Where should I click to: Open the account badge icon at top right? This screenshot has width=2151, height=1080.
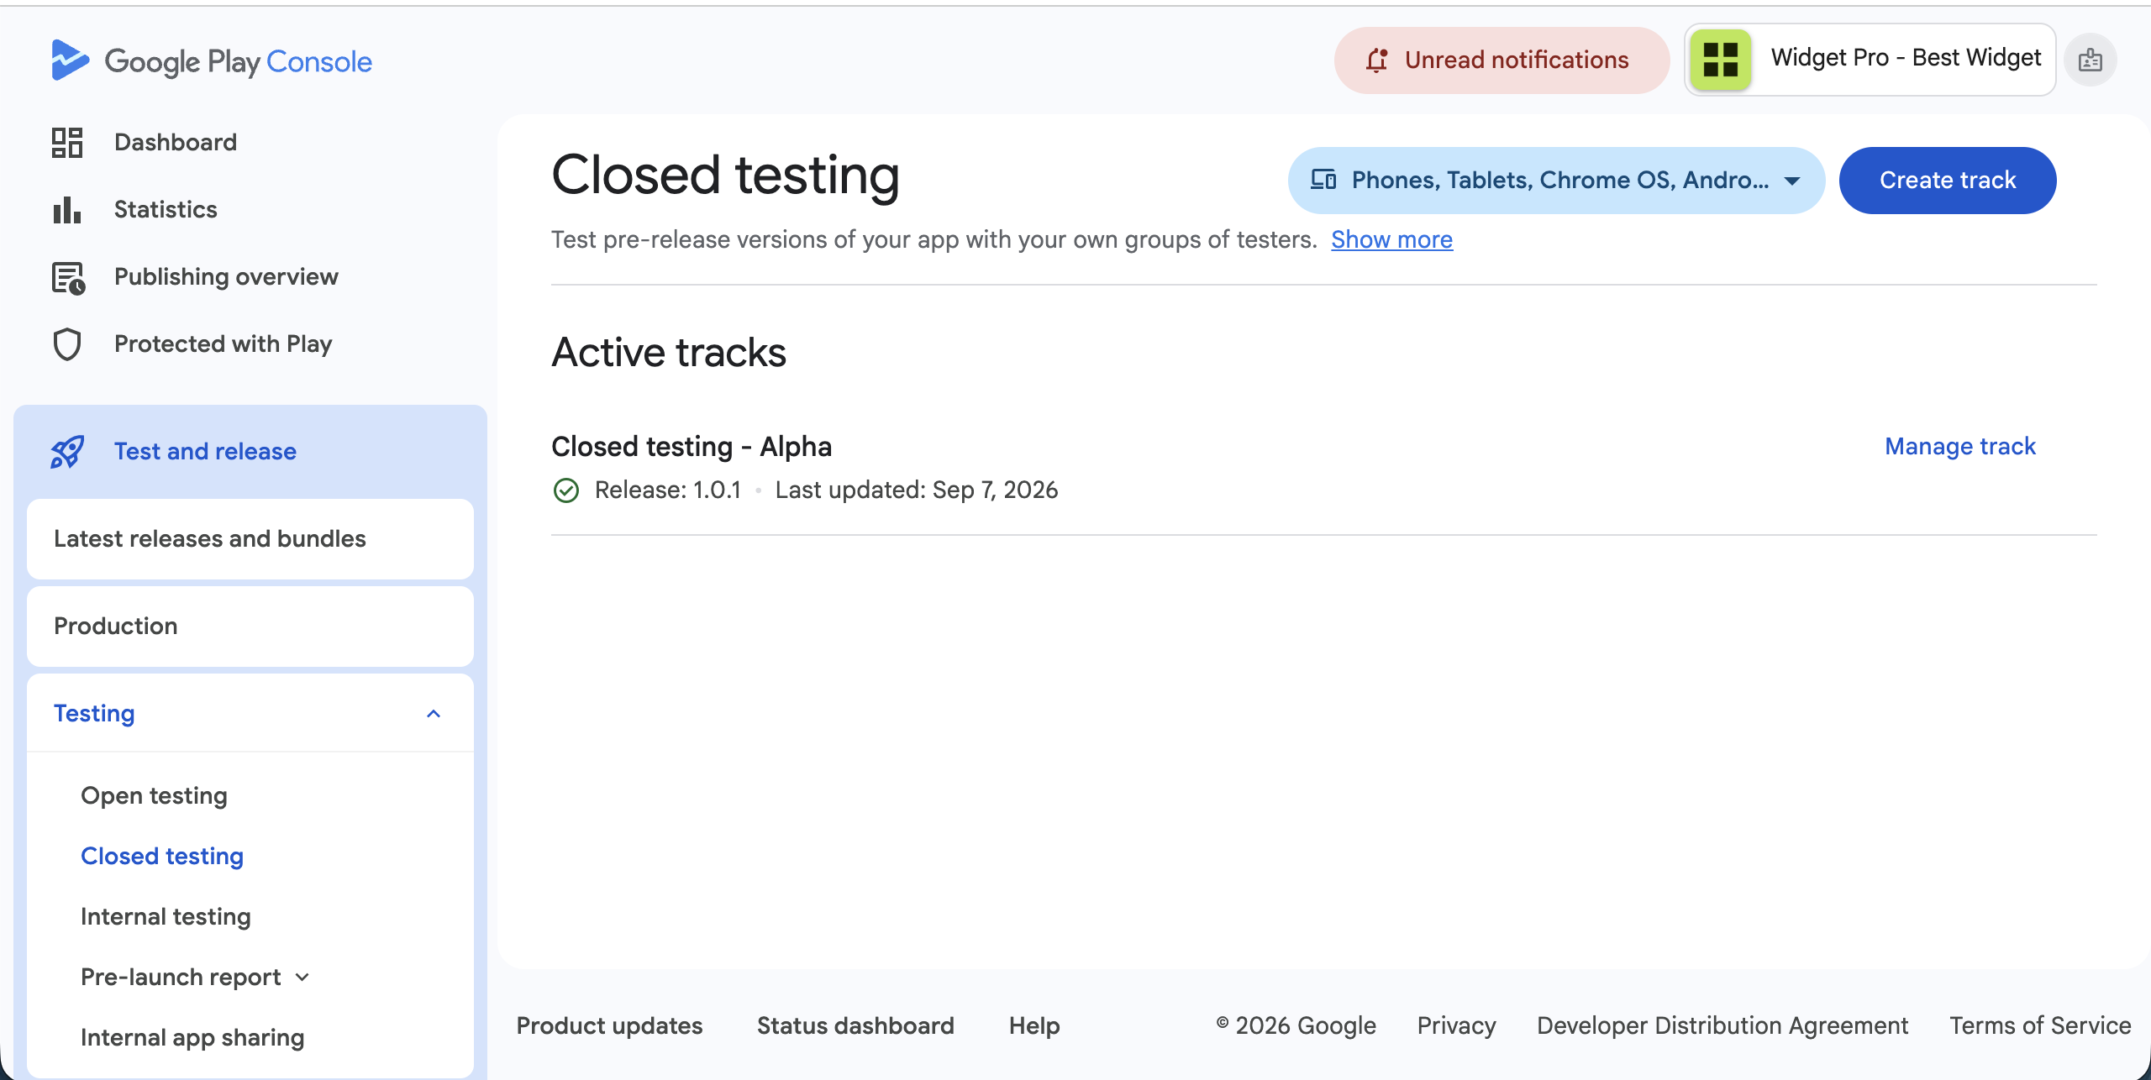click(2091, 60)
